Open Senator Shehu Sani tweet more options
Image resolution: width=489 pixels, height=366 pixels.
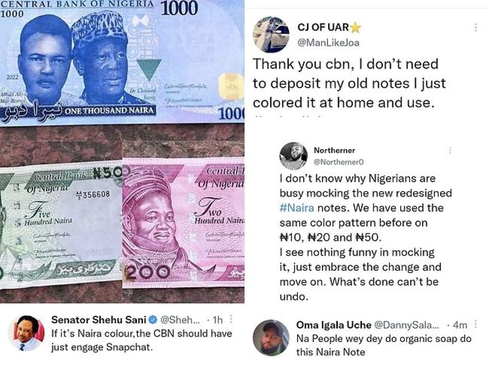point(231,319)
